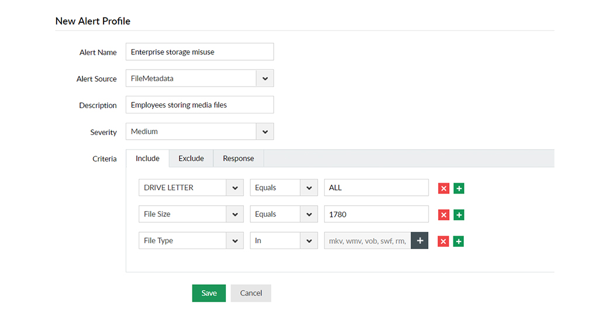Switch to the Exclude tab

tap(191, 158)
